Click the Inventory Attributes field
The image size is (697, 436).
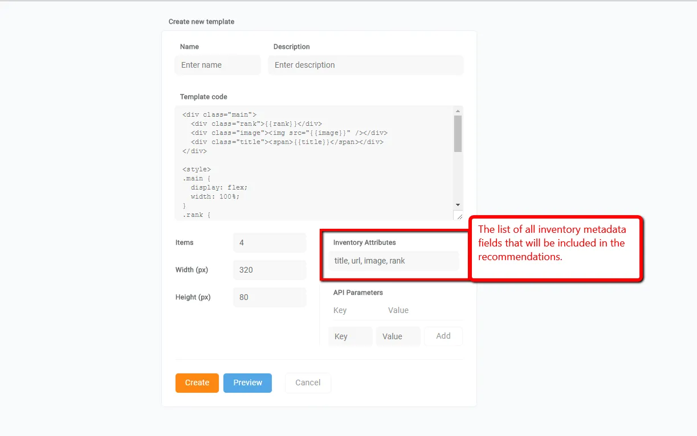[394, 261]
